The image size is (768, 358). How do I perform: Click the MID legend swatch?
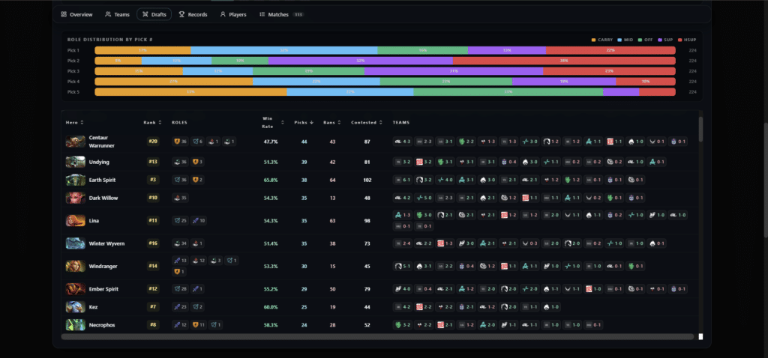click(619, 40)
